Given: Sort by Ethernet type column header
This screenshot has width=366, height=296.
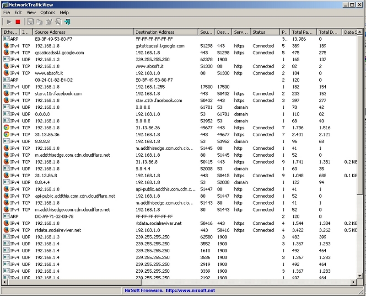Looking at the screenshot, I should click(11, 32).
